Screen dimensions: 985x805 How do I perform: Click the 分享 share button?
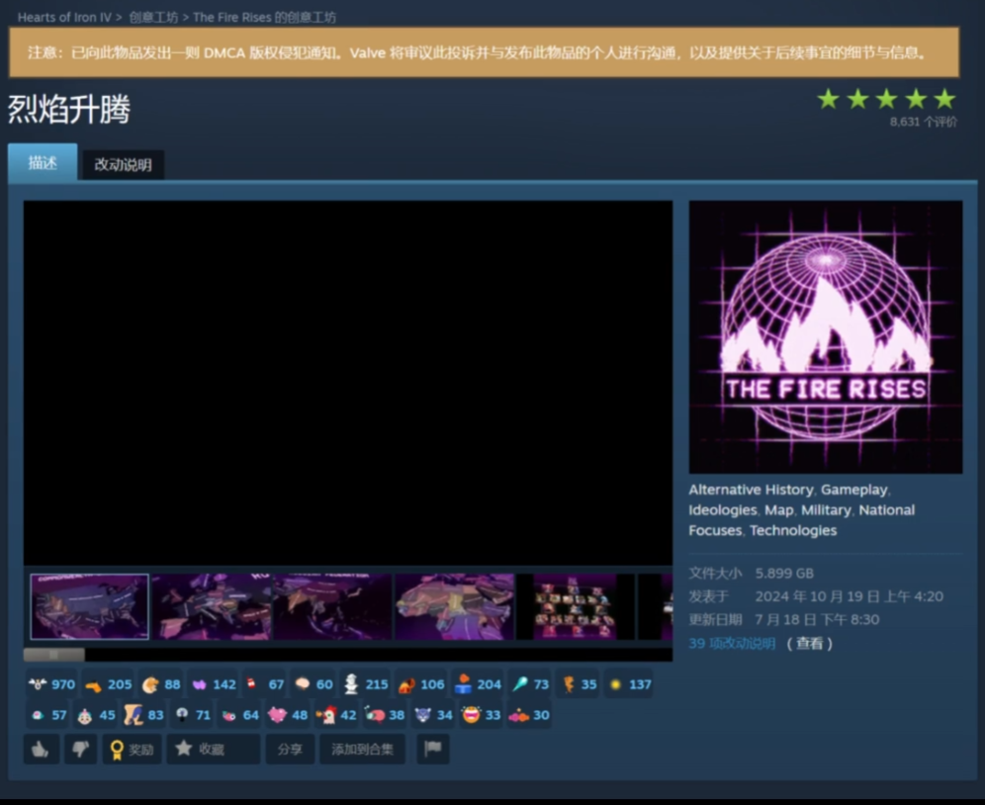pyautogui.click(x=290, y=749)
